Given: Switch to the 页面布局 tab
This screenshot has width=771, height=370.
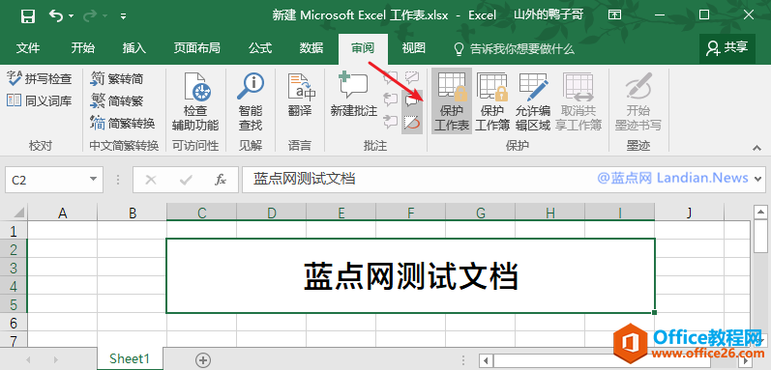Looking at the screenshot, I should click(196, 48).
